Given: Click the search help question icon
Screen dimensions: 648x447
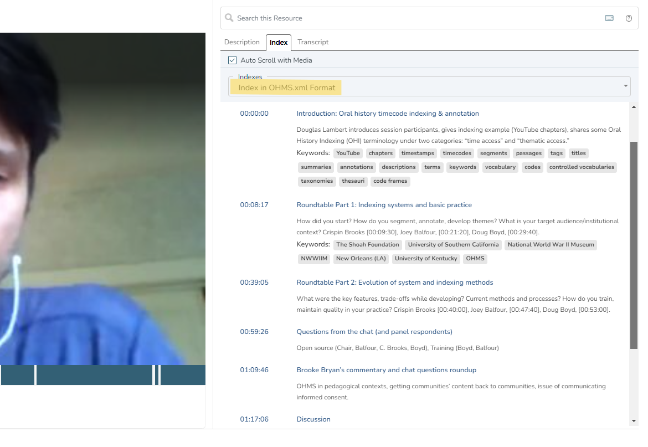Looking at the screenshot, I should coord(629,18).
